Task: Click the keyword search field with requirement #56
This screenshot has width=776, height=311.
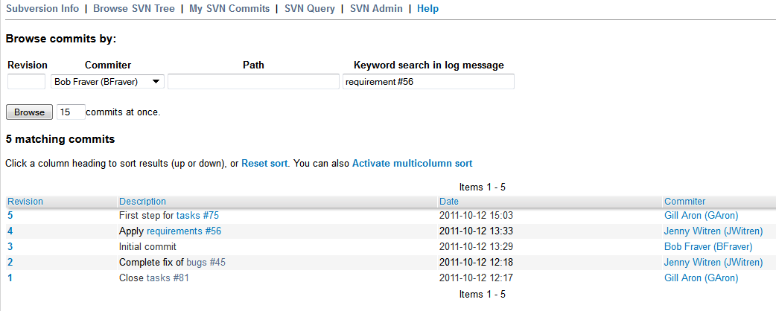Action: [428, 82]
